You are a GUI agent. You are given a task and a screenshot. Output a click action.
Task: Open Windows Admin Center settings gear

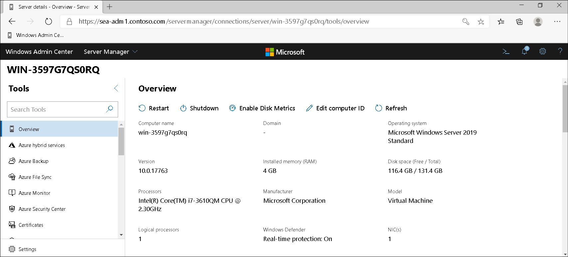[543, 51]
